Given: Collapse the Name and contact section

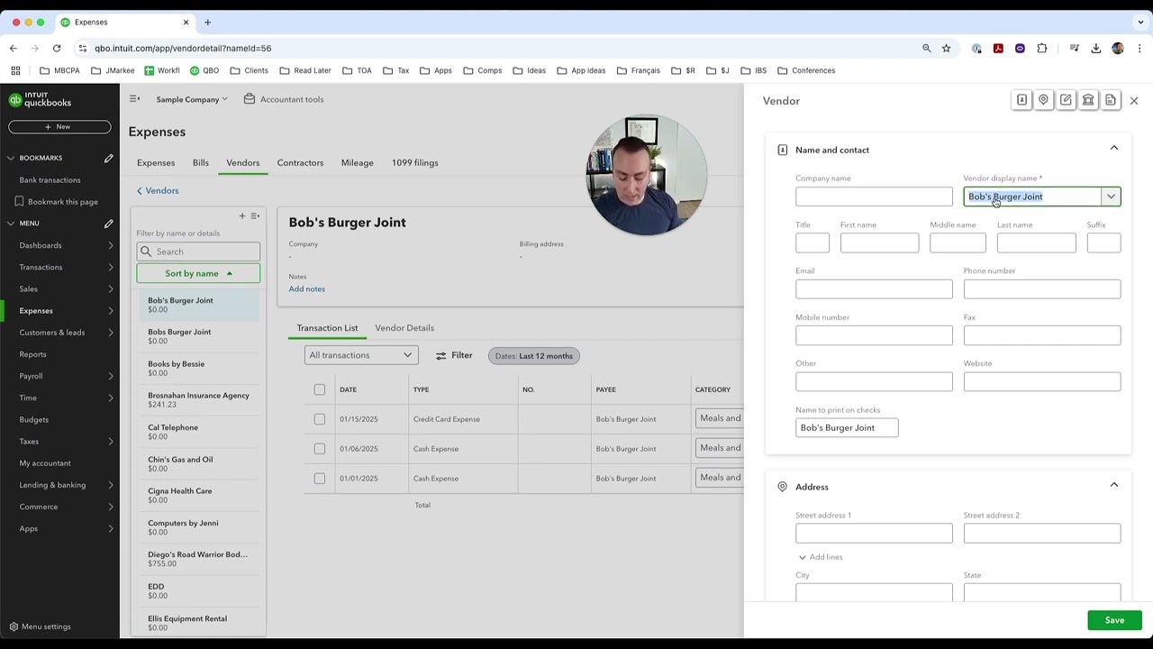Looking at the screenshot, I should tap(1114, 148).
